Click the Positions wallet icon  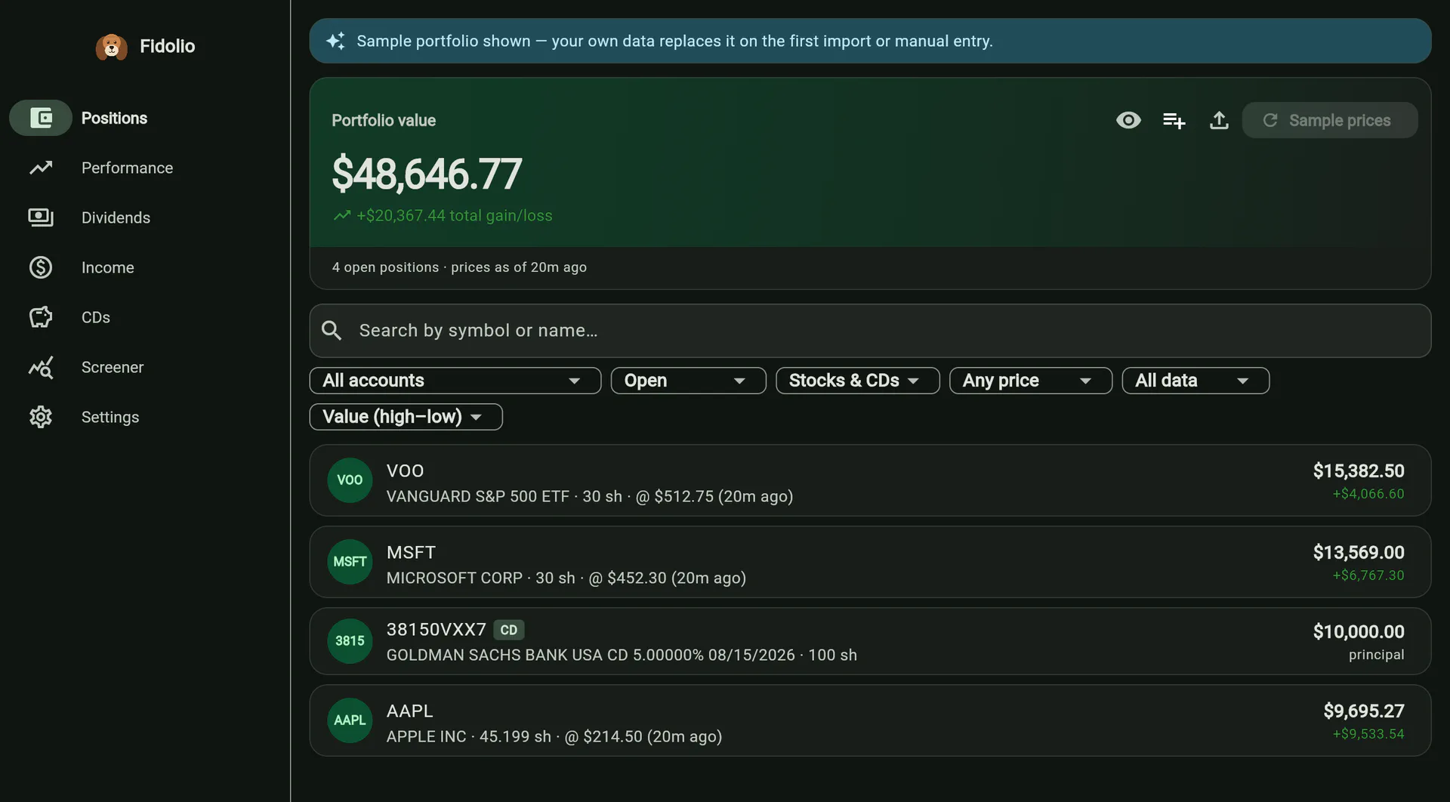click(x=41, y=118)
